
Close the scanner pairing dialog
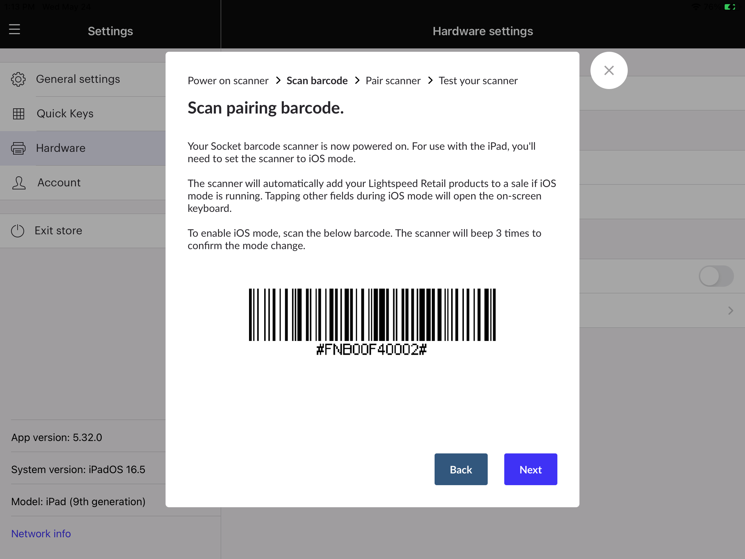click(x=609, y=70)
